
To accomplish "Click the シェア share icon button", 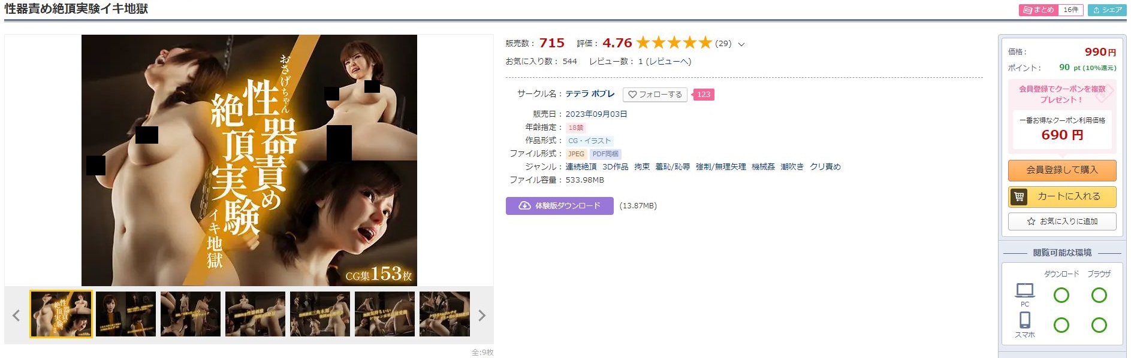I will tap(1107, 10).
